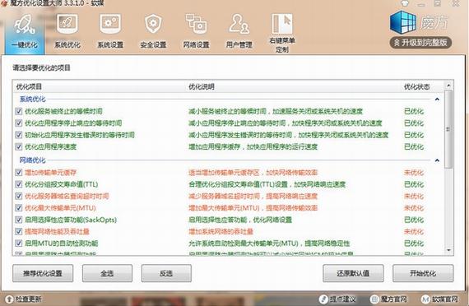Click description 启用选择性应答功能，优化网络设置
Viewport: 469px width, 306px height.
pos(240,220)
